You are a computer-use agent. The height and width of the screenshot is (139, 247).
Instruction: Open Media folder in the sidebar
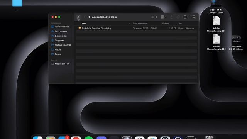[x=56, y=49]
